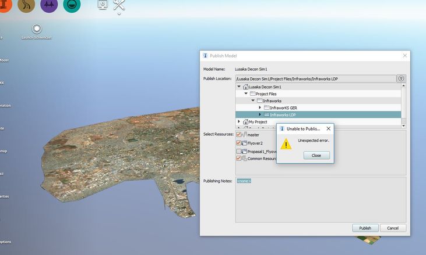Expand the chevron under the utilities icon

coord(119,14)
